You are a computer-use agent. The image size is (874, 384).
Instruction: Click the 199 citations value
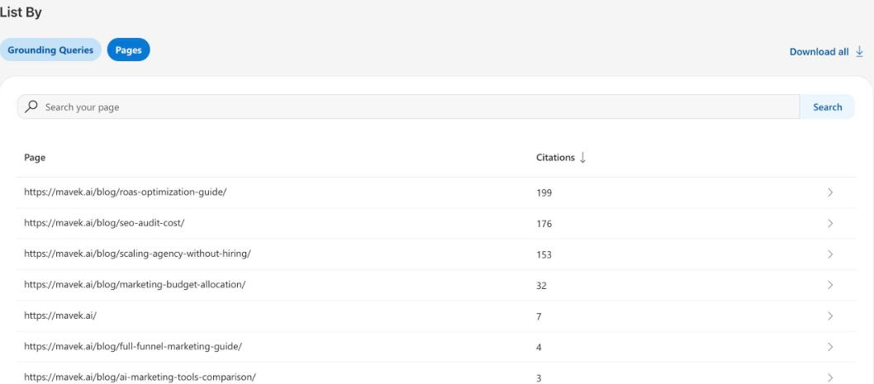pos(544,193)
